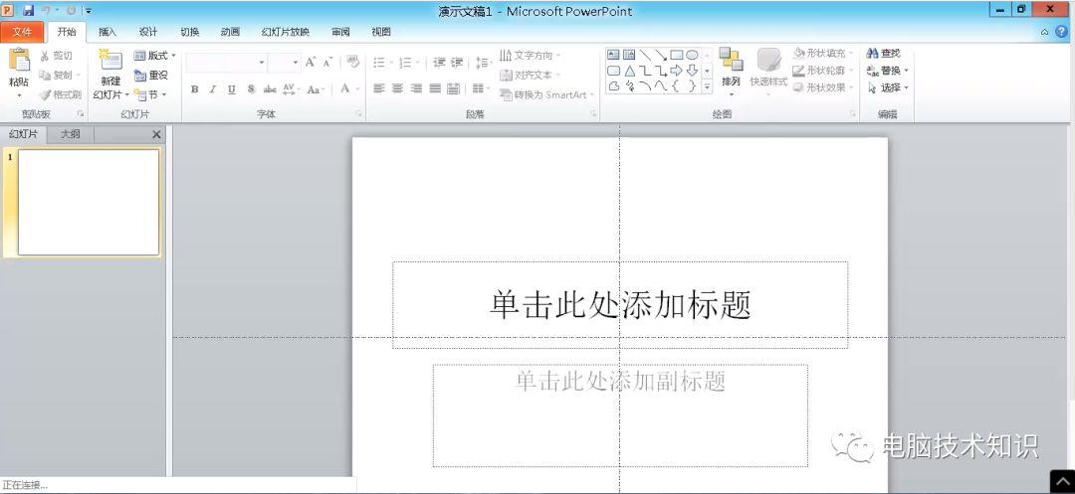Toggle Bold formatting
The image size is (1075, 494).
click(x=195, y=88)
